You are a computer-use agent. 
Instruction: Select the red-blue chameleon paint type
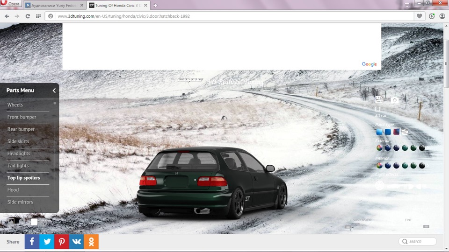pos(396,132)
